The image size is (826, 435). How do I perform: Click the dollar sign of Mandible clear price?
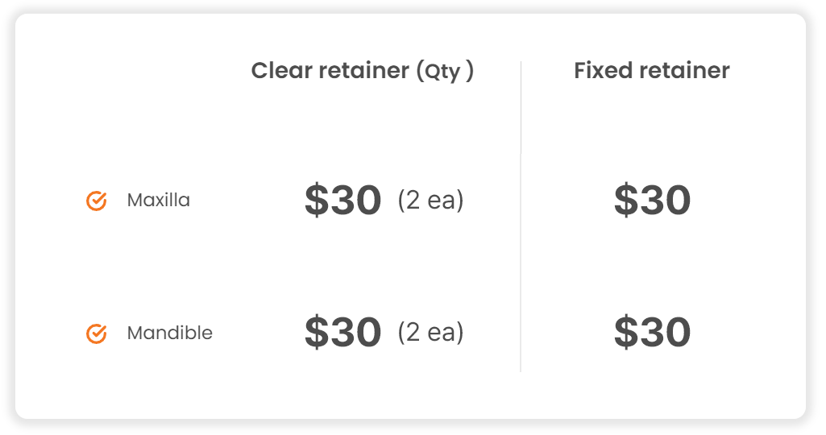pos(316,333)
